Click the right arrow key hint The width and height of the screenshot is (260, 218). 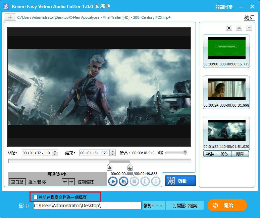pyautogui.click(x=71, y=182)
